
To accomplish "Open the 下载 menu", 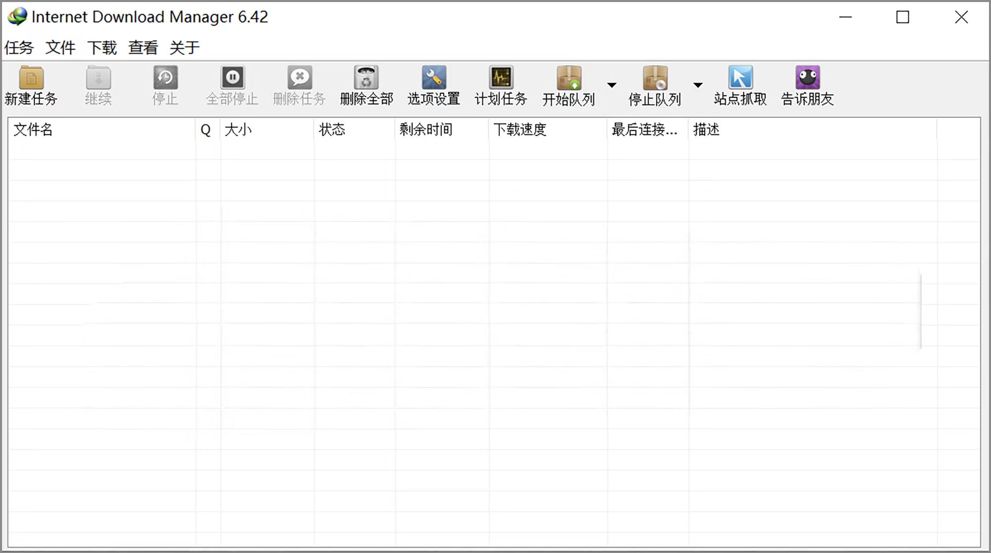I will (x=102, y=47).
